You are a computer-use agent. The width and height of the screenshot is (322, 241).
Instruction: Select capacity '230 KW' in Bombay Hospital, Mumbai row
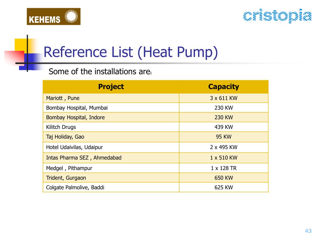(x=224, y=108)
